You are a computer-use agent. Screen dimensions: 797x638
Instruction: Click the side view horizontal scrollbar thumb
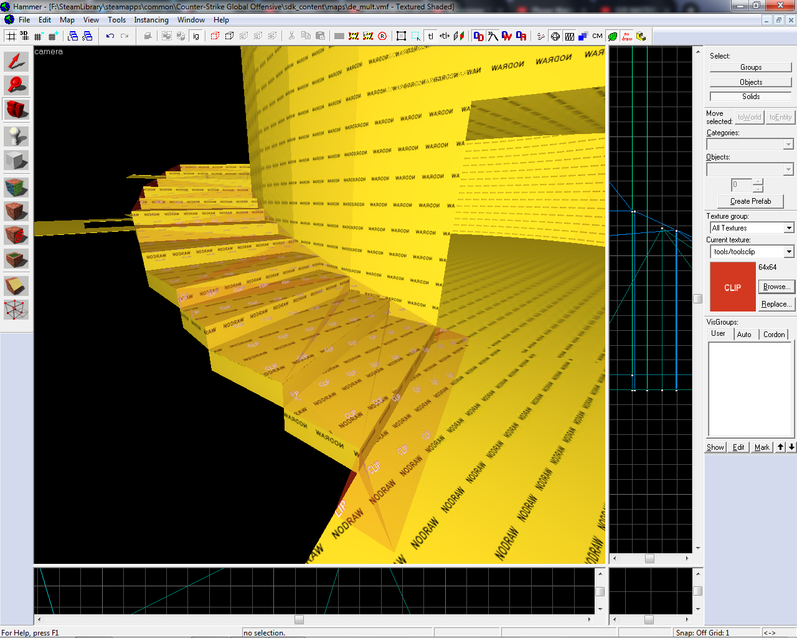click(649, 558)
